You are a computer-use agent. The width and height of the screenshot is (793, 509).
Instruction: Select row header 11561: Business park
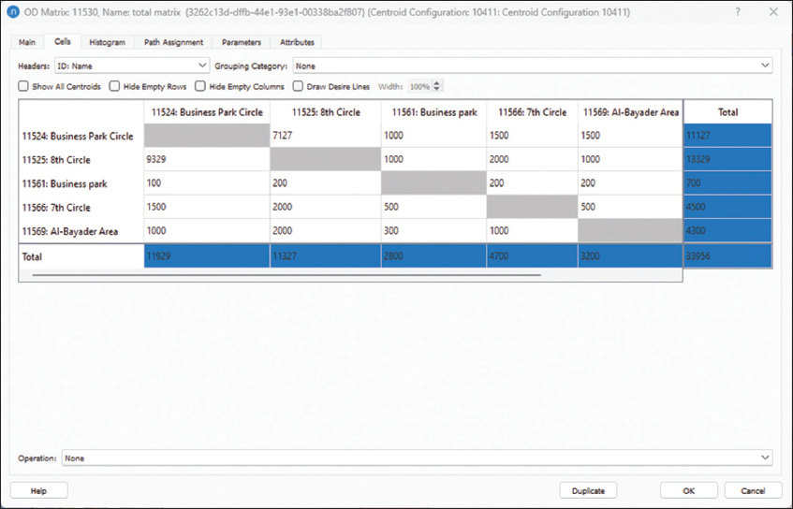pos(81,183)
